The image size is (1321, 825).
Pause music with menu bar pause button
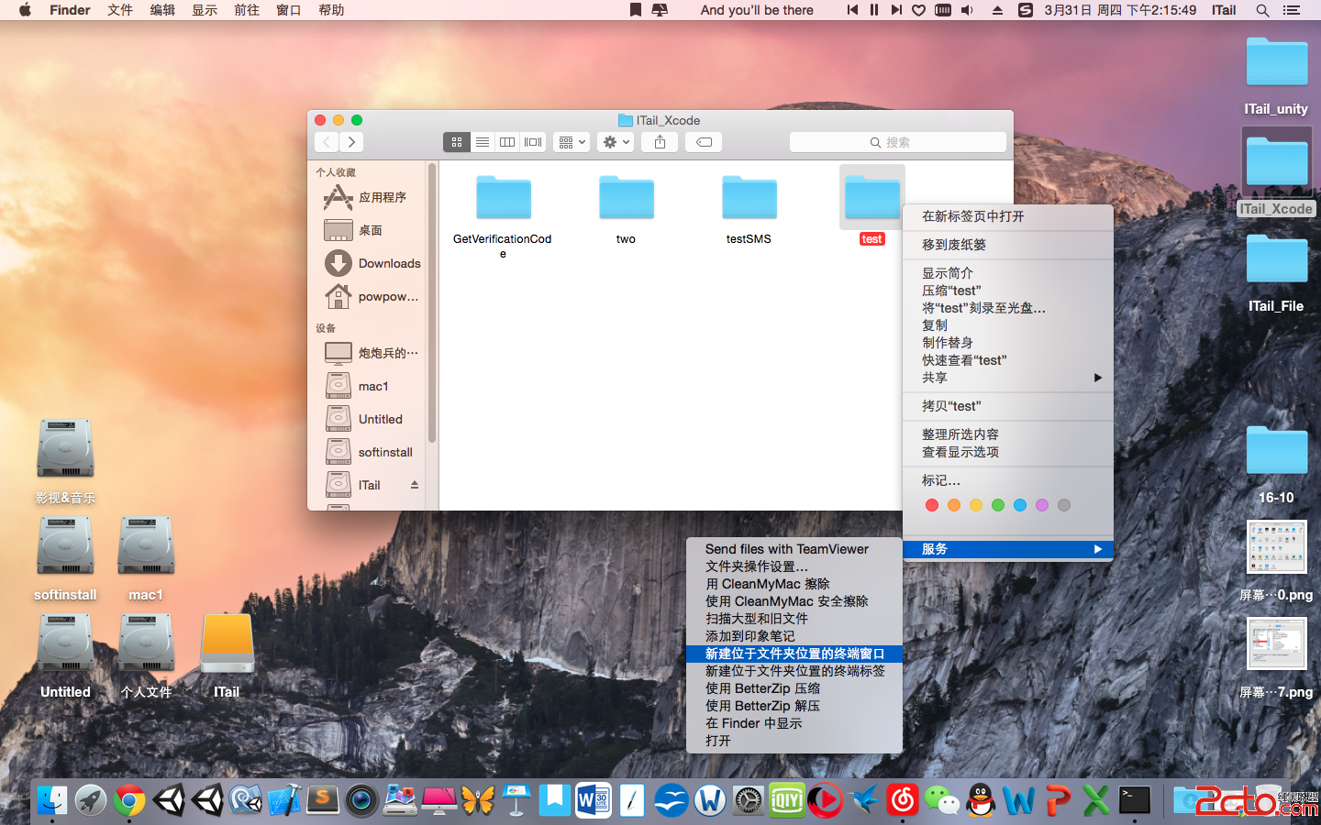tap(874, 10)
